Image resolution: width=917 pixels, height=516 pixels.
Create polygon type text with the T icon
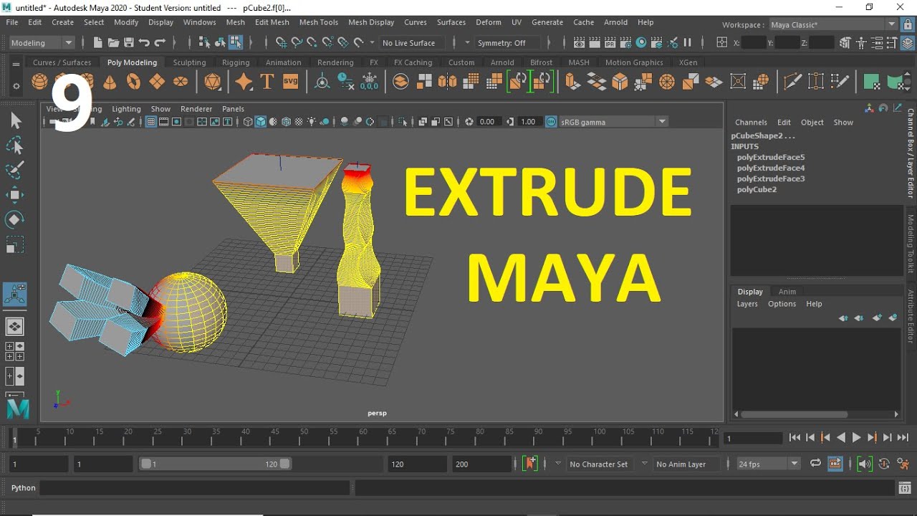pyautogui.click(x=267, y=82)
